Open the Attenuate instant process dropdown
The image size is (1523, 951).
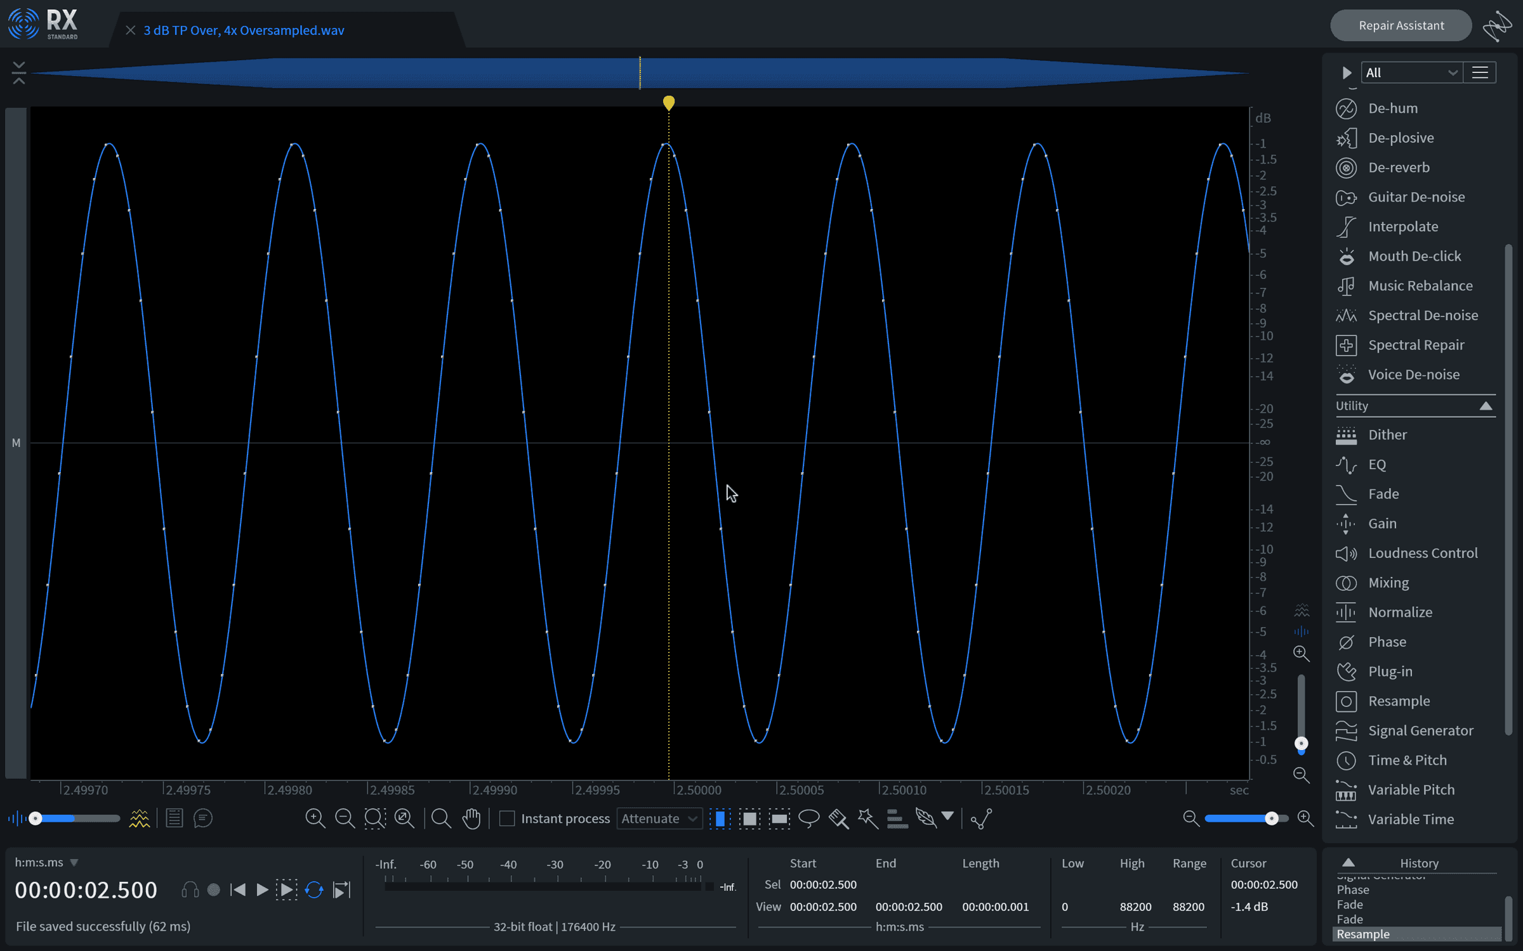click(x=659, y=818)
